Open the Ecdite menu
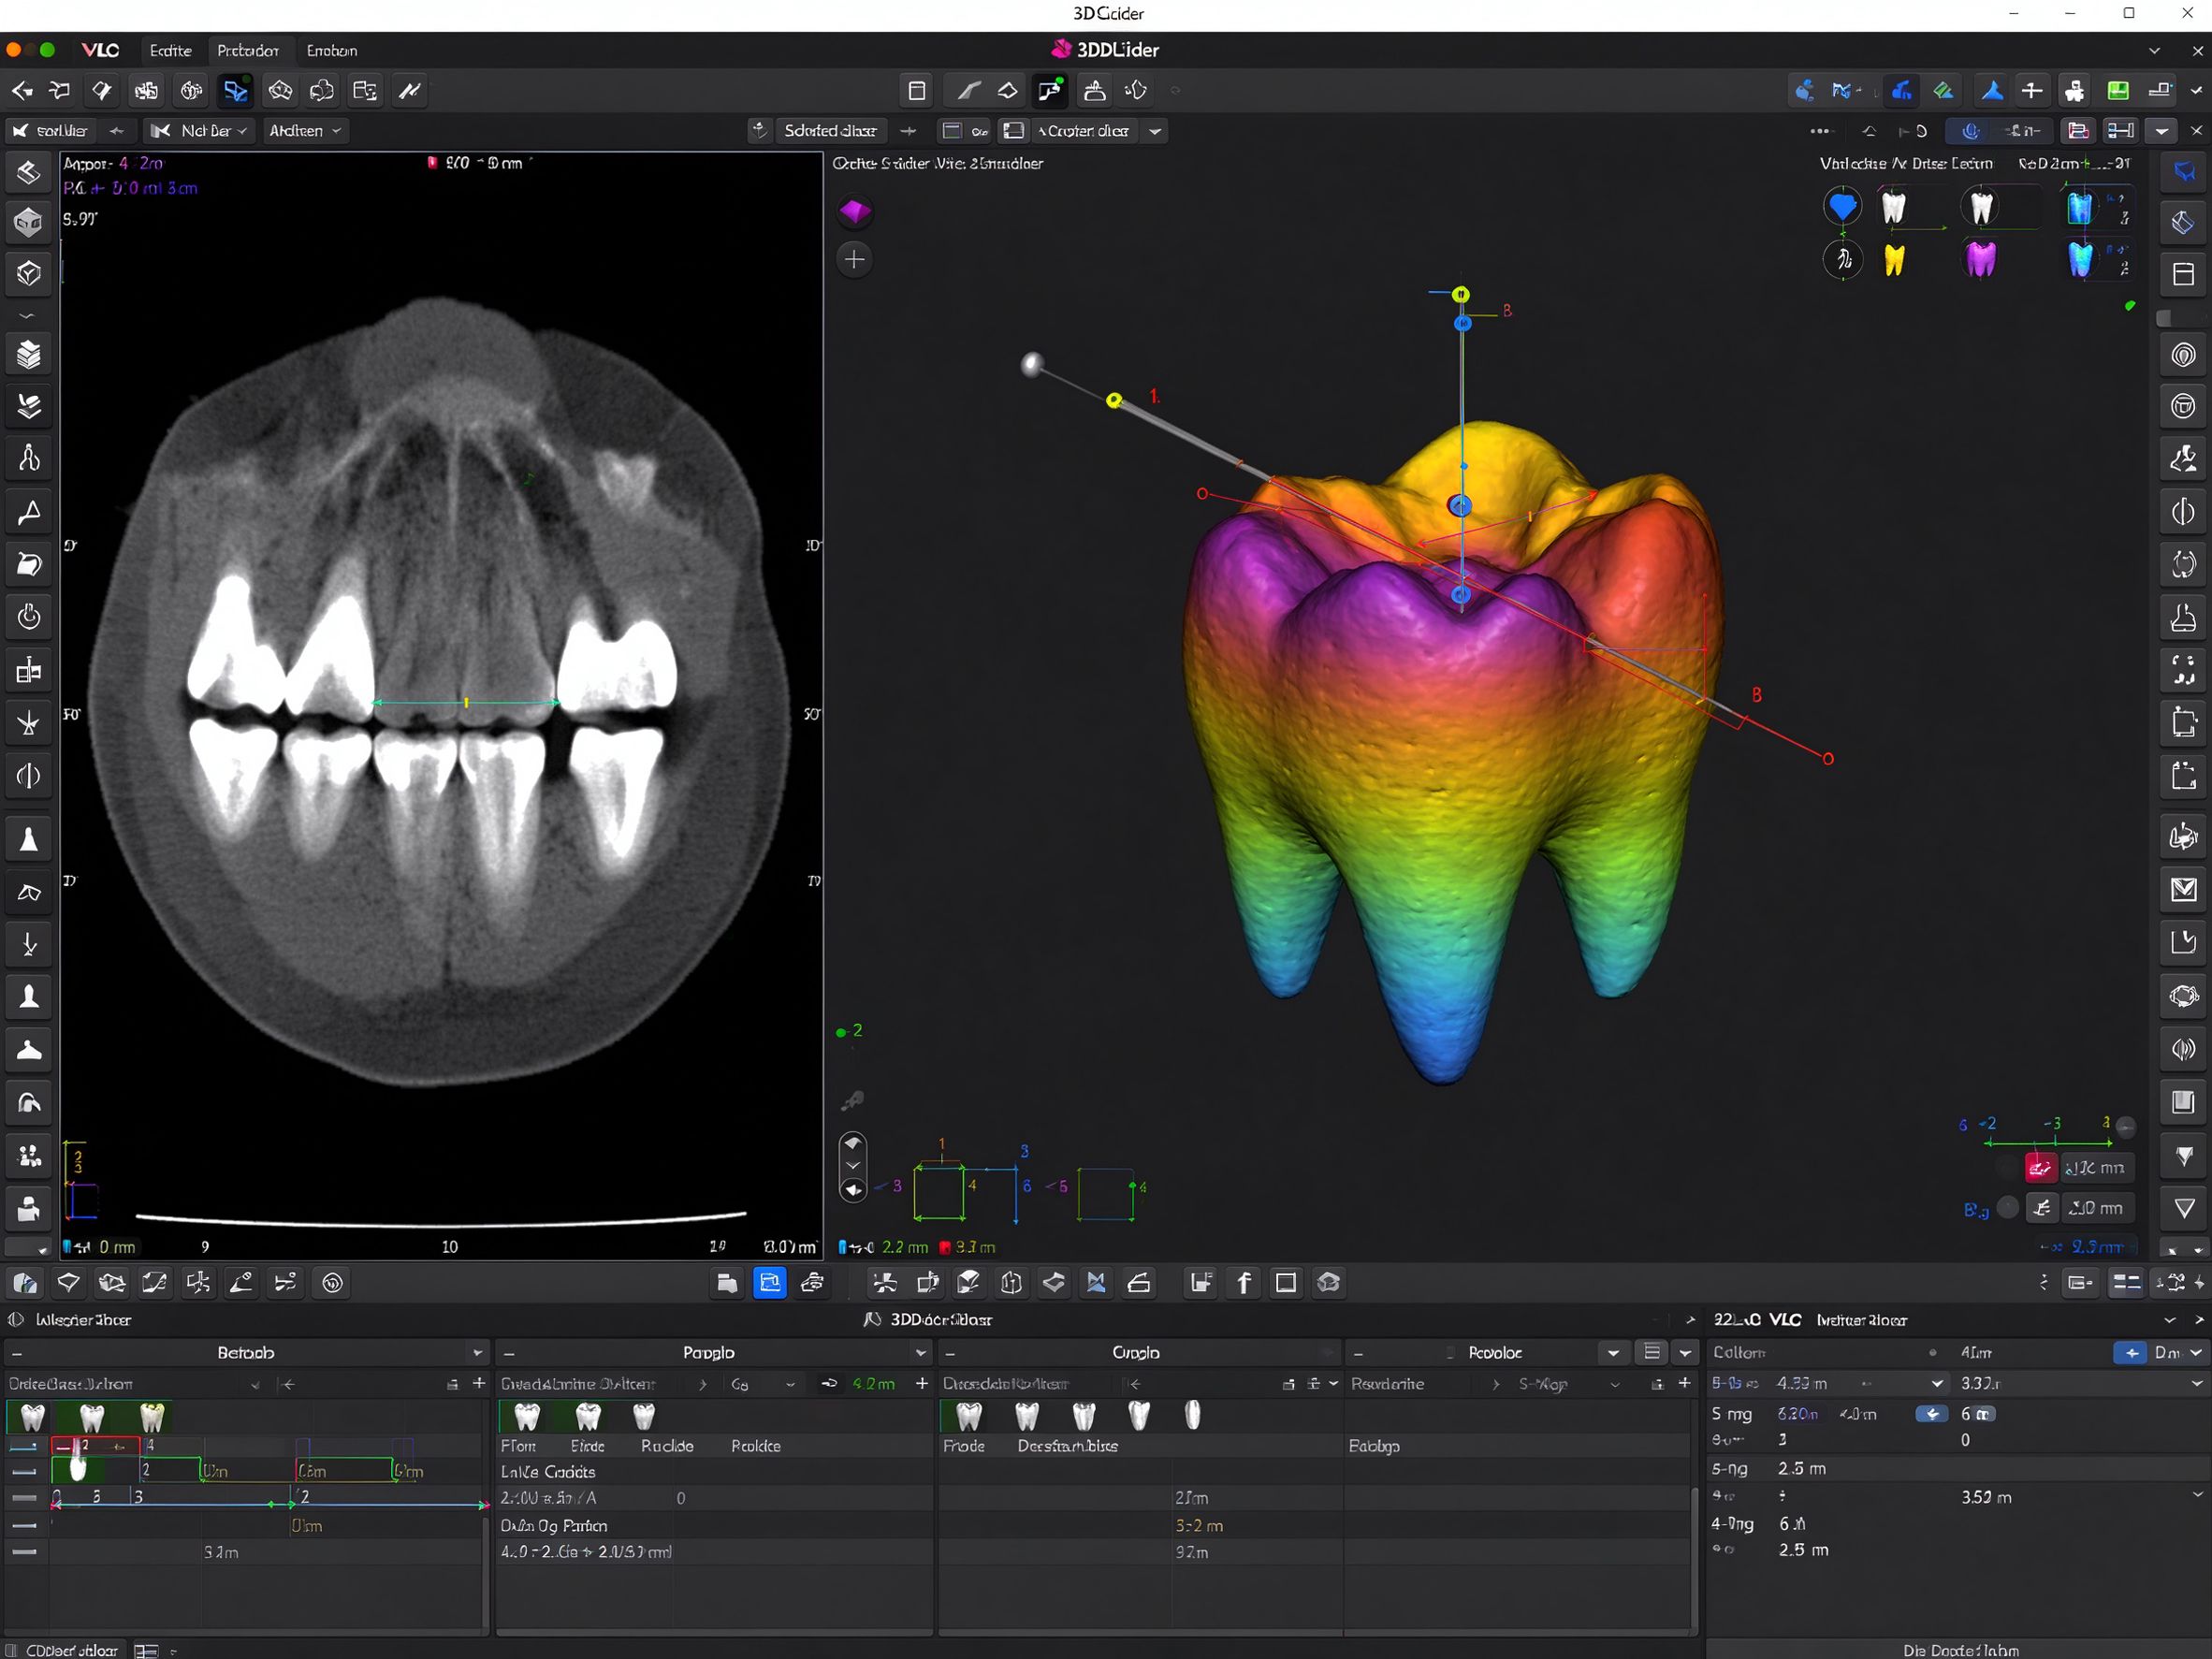Viewport: 2212px width, 1659px height. point(170,50)
